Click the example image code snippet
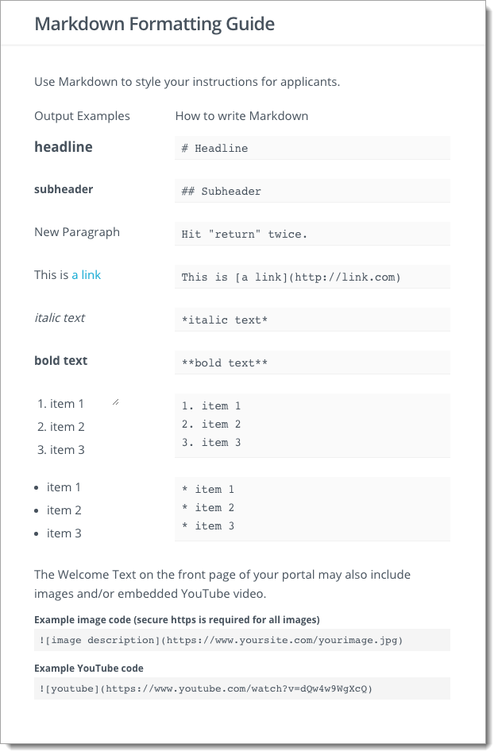This screenshot has height=756, width=498. [241, 640]
